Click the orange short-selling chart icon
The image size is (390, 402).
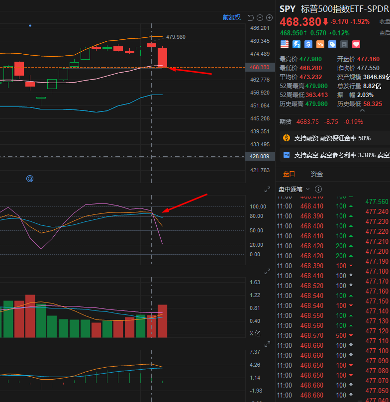pos(320,44)
